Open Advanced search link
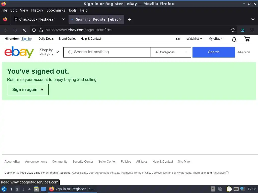The height and width of the screenshot is (193, 258). (244, 52)
